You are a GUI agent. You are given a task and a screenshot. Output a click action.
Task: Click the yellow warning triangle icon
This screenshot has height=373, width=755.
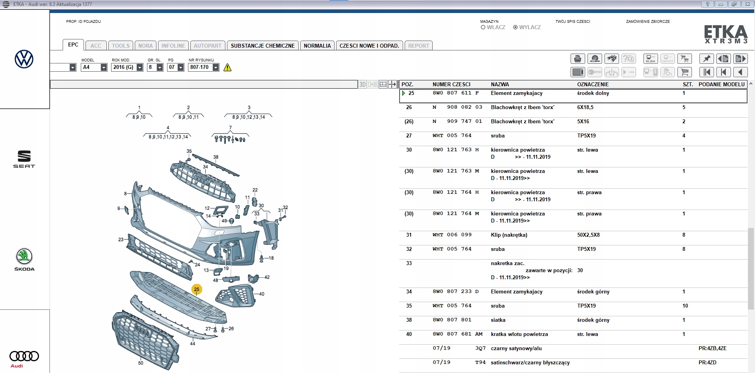click(x=227, y=67)
